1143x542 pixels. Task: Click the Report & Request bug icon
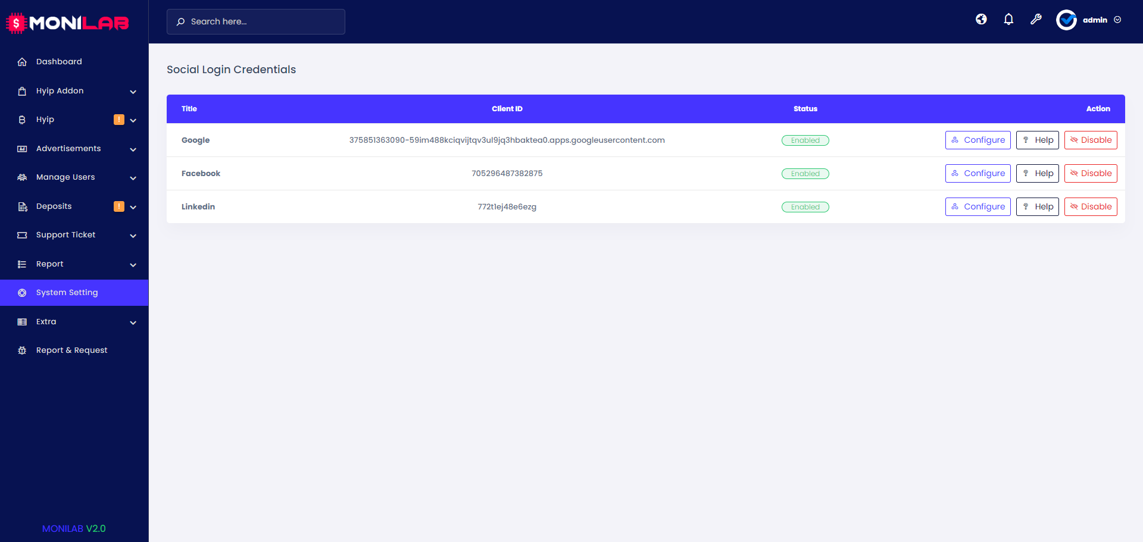point(22,350)
